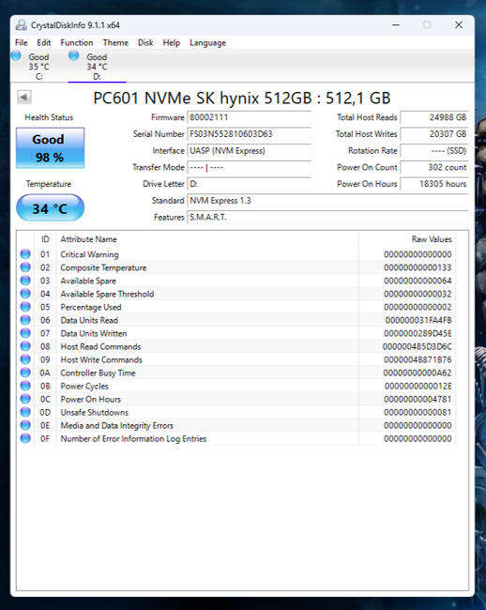Click Power On Hours value 18305 hours
This screenshot has width=486, height=610.
[x=434, y=184]
